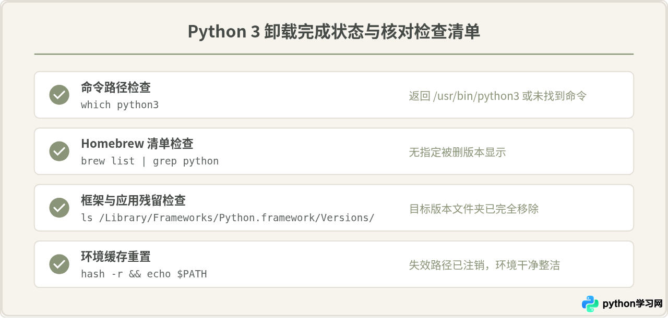Click the Python logo icon near python学习网

[590, 303]
